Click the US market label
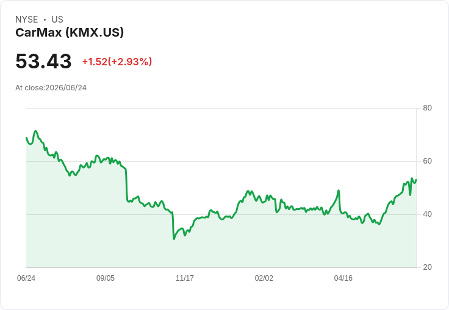449x310 pixels. [57, 20]
